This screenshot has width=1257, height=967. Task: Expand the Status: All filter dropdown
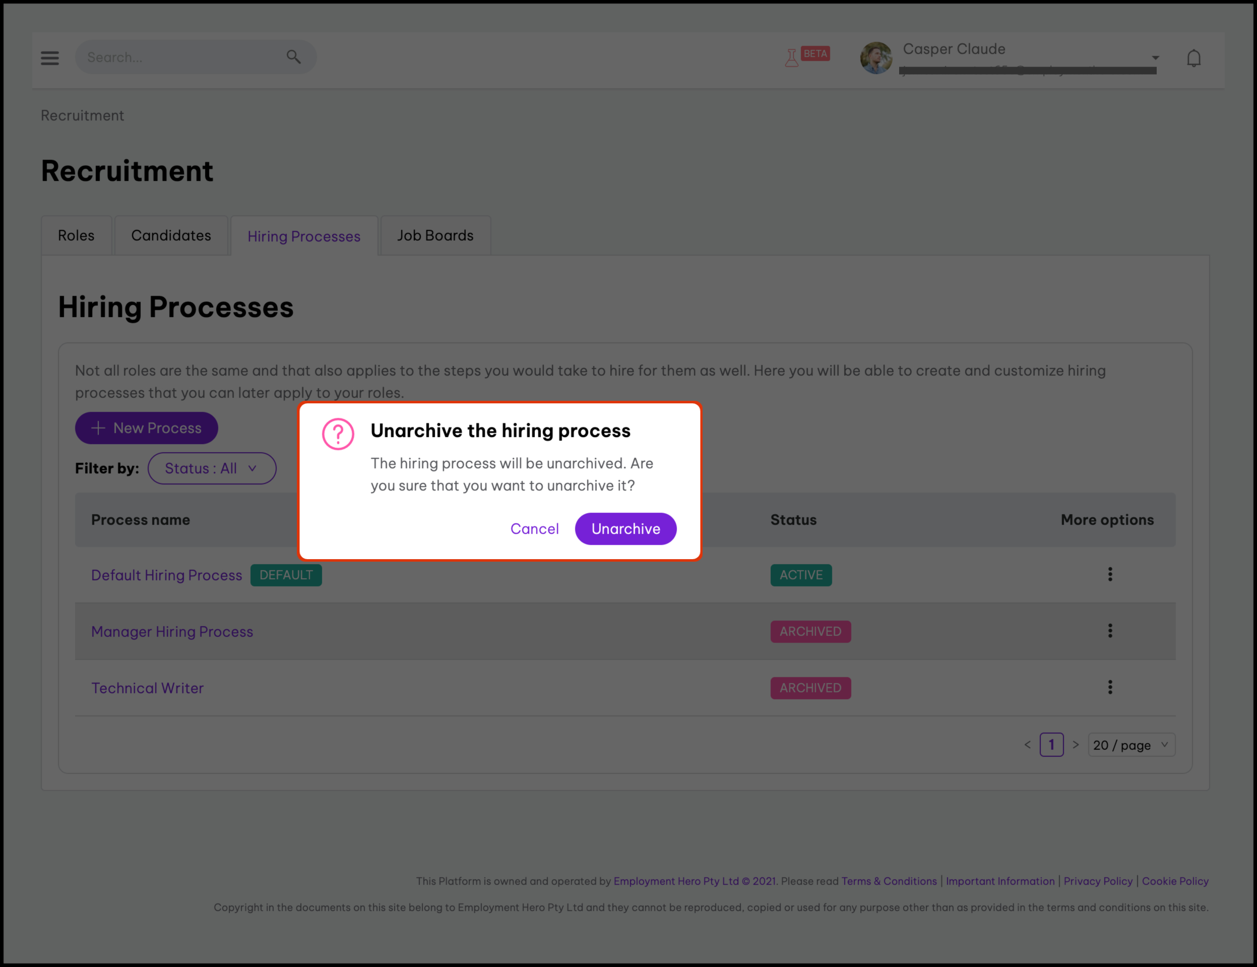[x=212, y=468]
